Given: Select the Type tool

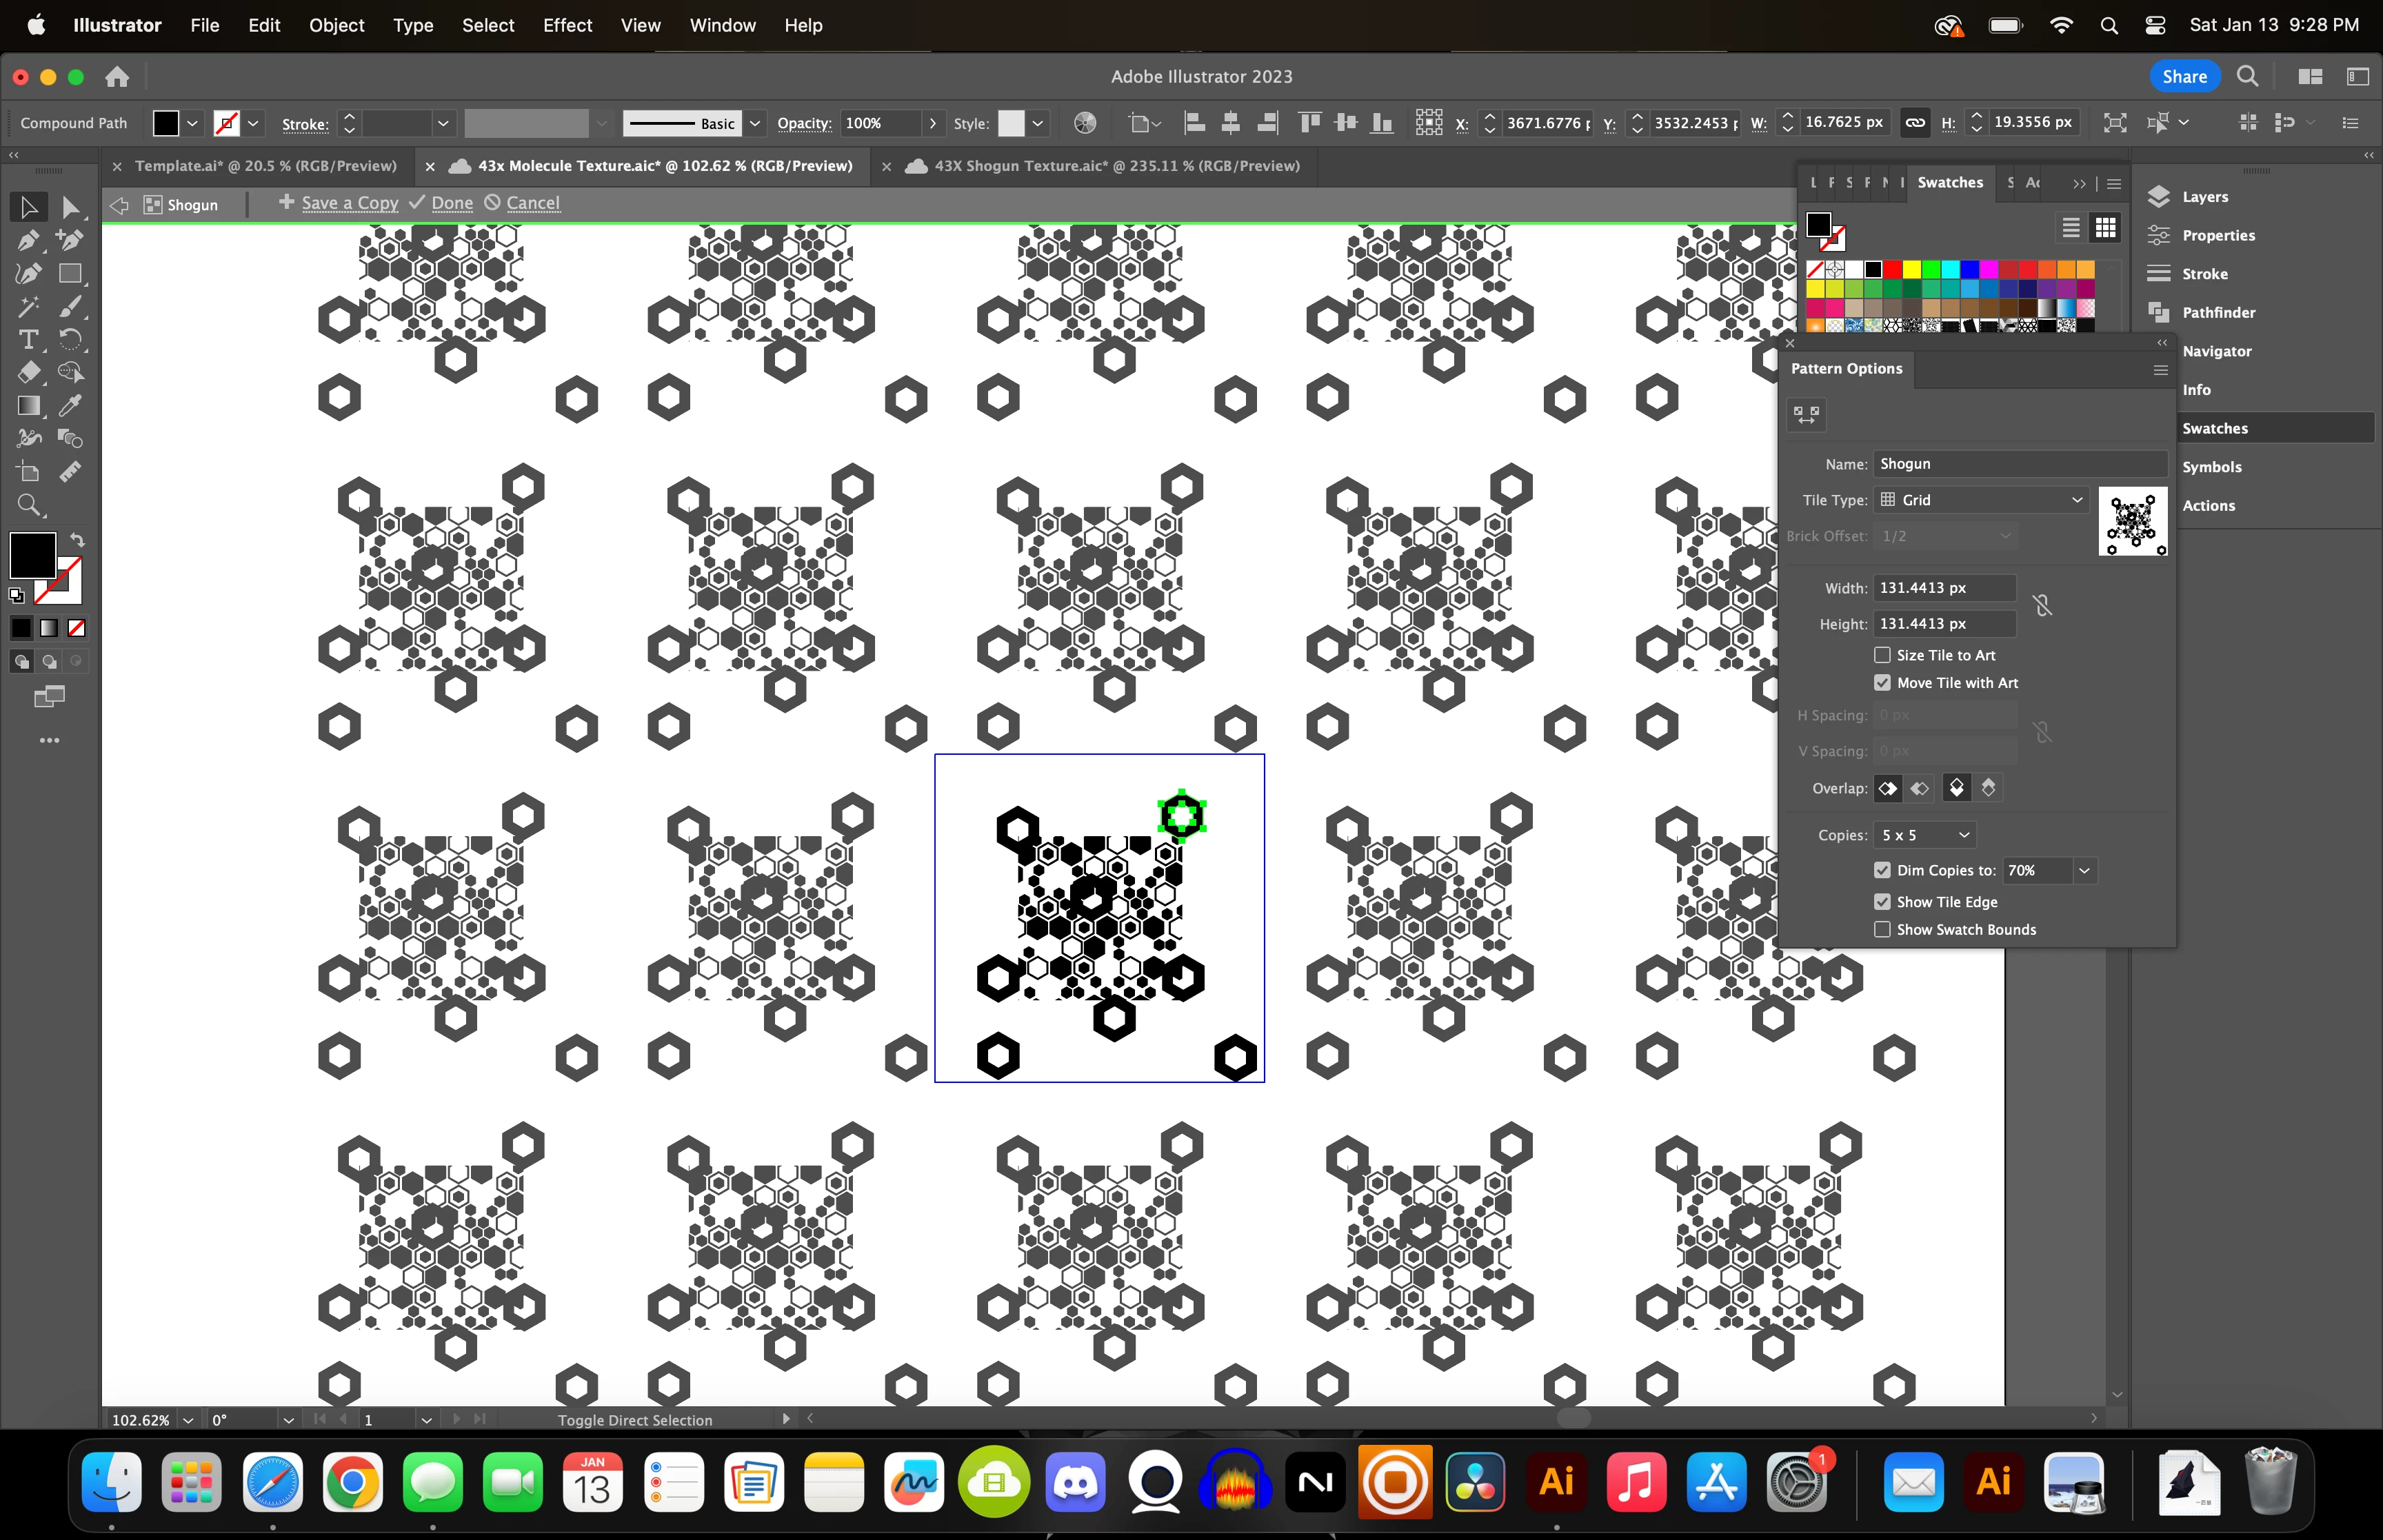Looking at the screenshot, I should point(28,339).
